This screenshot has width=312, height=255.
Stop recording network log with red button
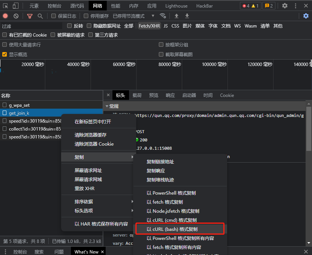[5, 16]
